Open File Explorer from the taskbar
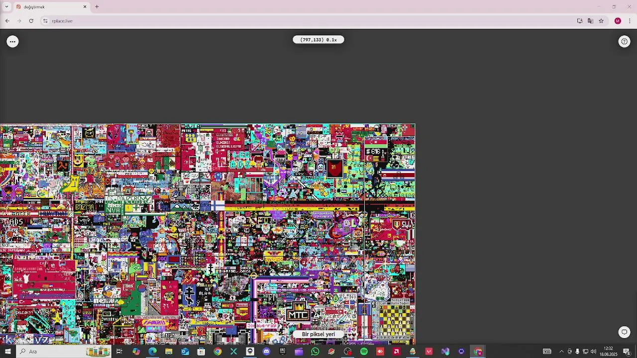Viewport: 637px width, 358px height. [169, 352]
